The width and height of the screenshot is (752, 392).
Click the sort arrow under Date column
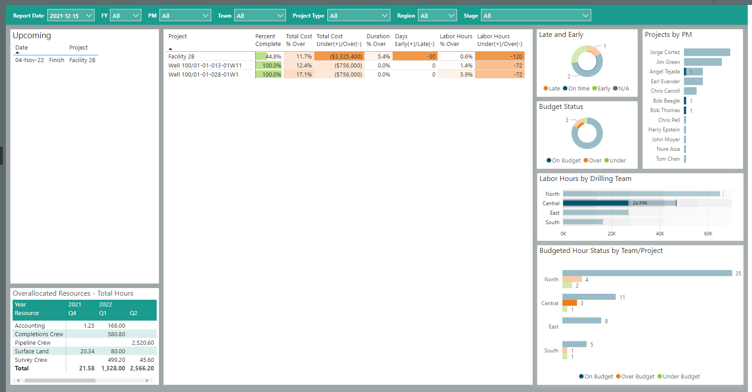(x=18, y=53)
